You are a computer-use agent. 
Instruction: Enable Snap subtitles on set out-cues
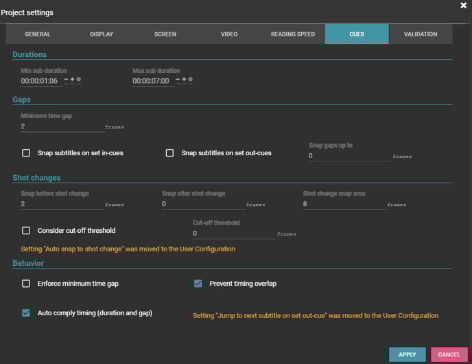coord(170,153)
